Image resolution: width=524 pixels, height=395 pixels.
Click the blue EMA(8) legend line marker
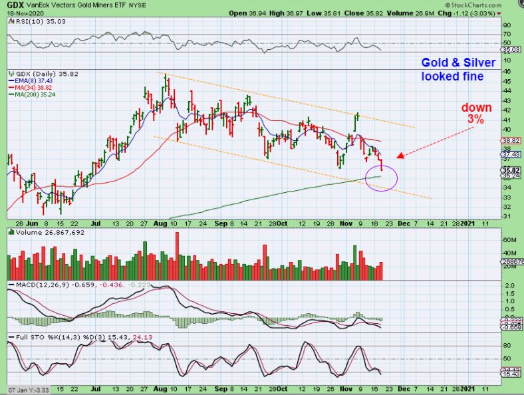[11, 81]
